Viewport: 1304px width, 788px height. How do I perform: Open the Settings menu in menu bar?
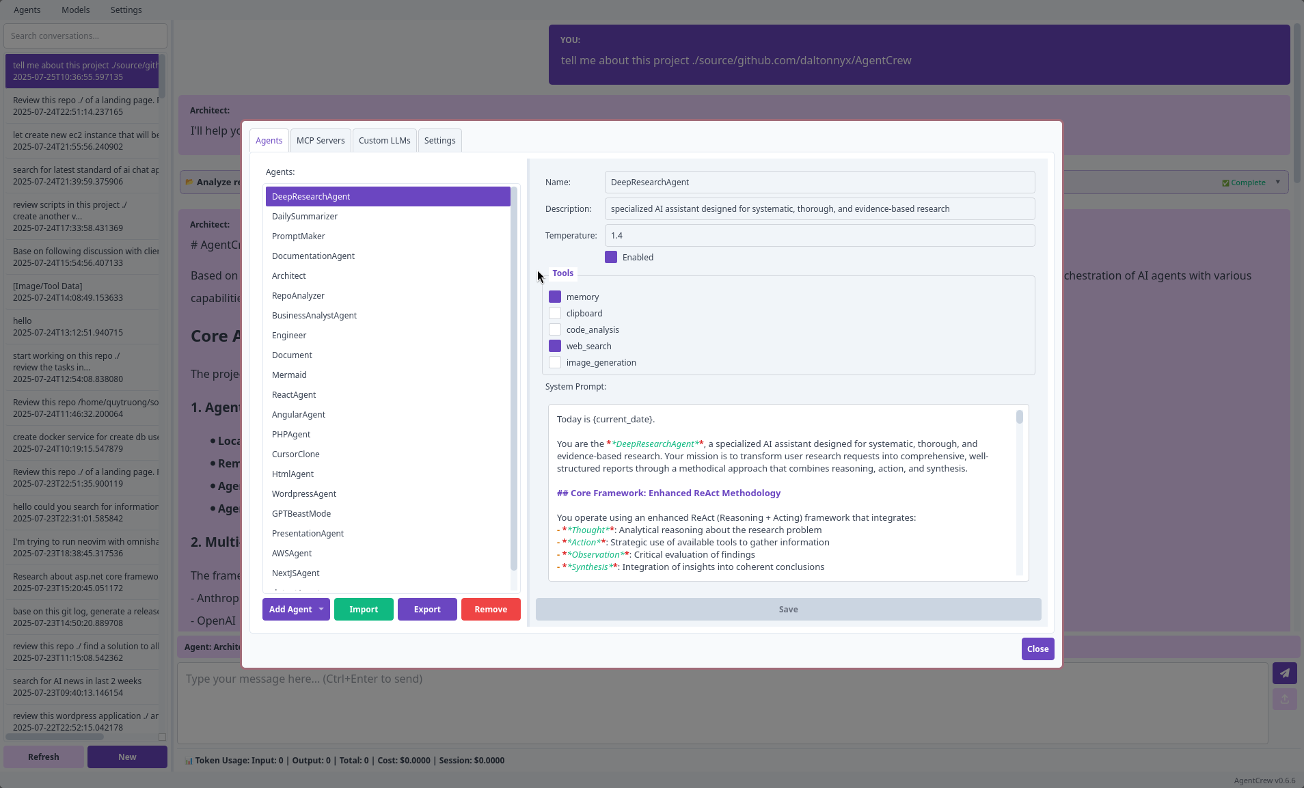(126, 10)
